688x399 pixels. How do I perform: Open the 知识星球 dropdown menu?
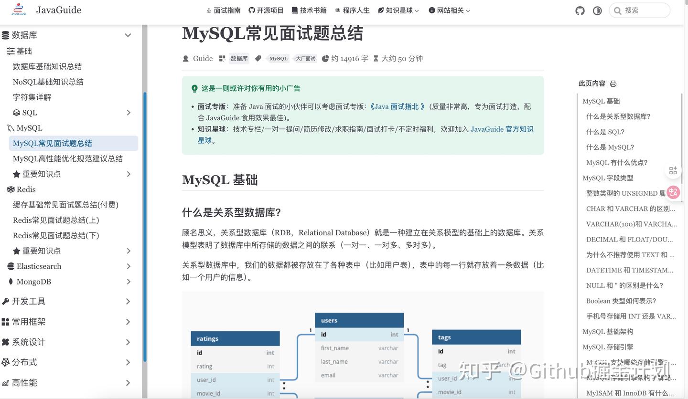pos(398,10)
